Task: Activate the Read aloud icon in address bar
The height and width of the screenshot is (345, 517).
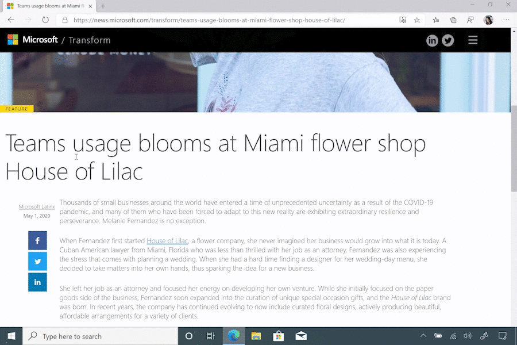Action: 403,20
